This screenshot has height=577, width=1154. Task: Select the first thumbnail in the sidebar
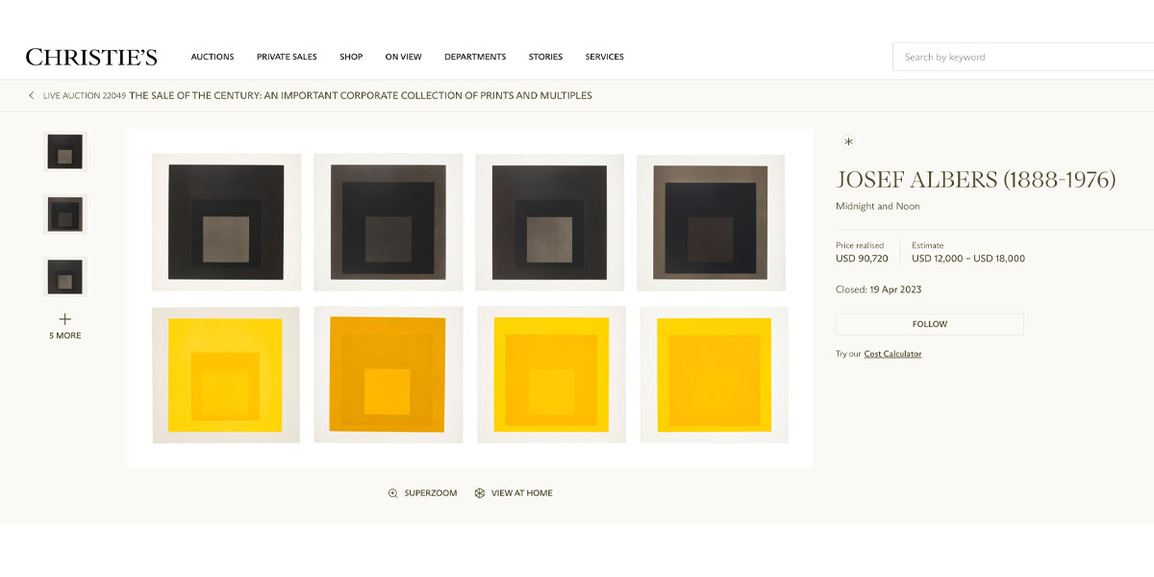pyautogui.click(x=65, y=152)
